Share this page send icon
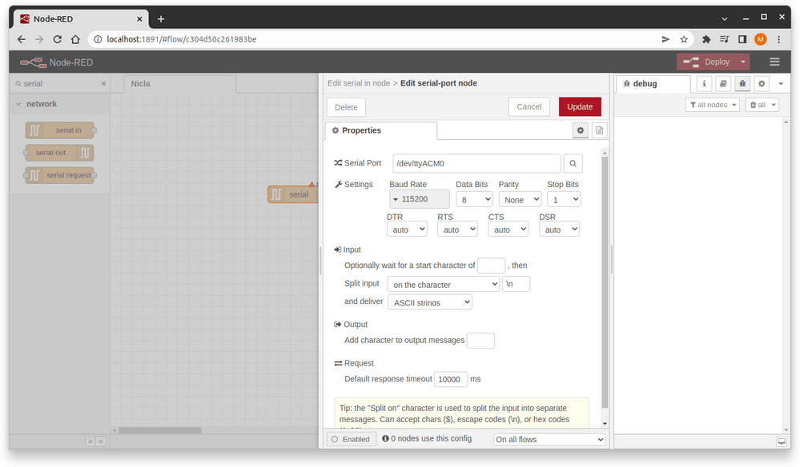 tap(665, 39)
